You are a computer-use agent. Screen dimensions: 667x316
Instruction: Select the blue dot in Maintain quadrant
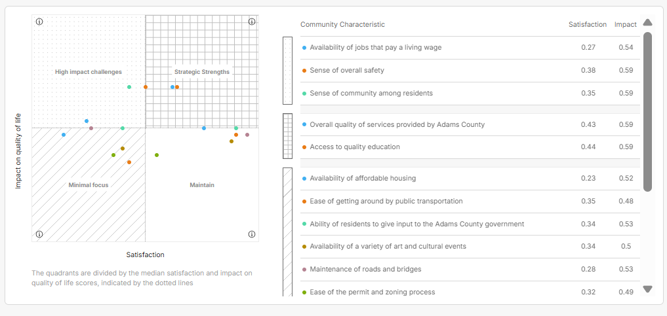pos(204,128)
